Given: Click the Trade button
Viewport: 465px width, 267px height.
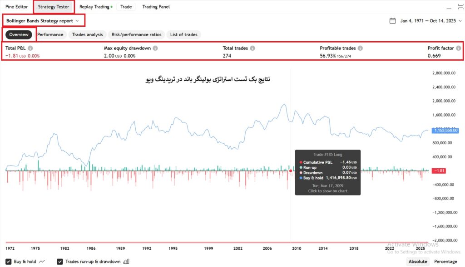Looking at the screenshot, I should 126,7.
